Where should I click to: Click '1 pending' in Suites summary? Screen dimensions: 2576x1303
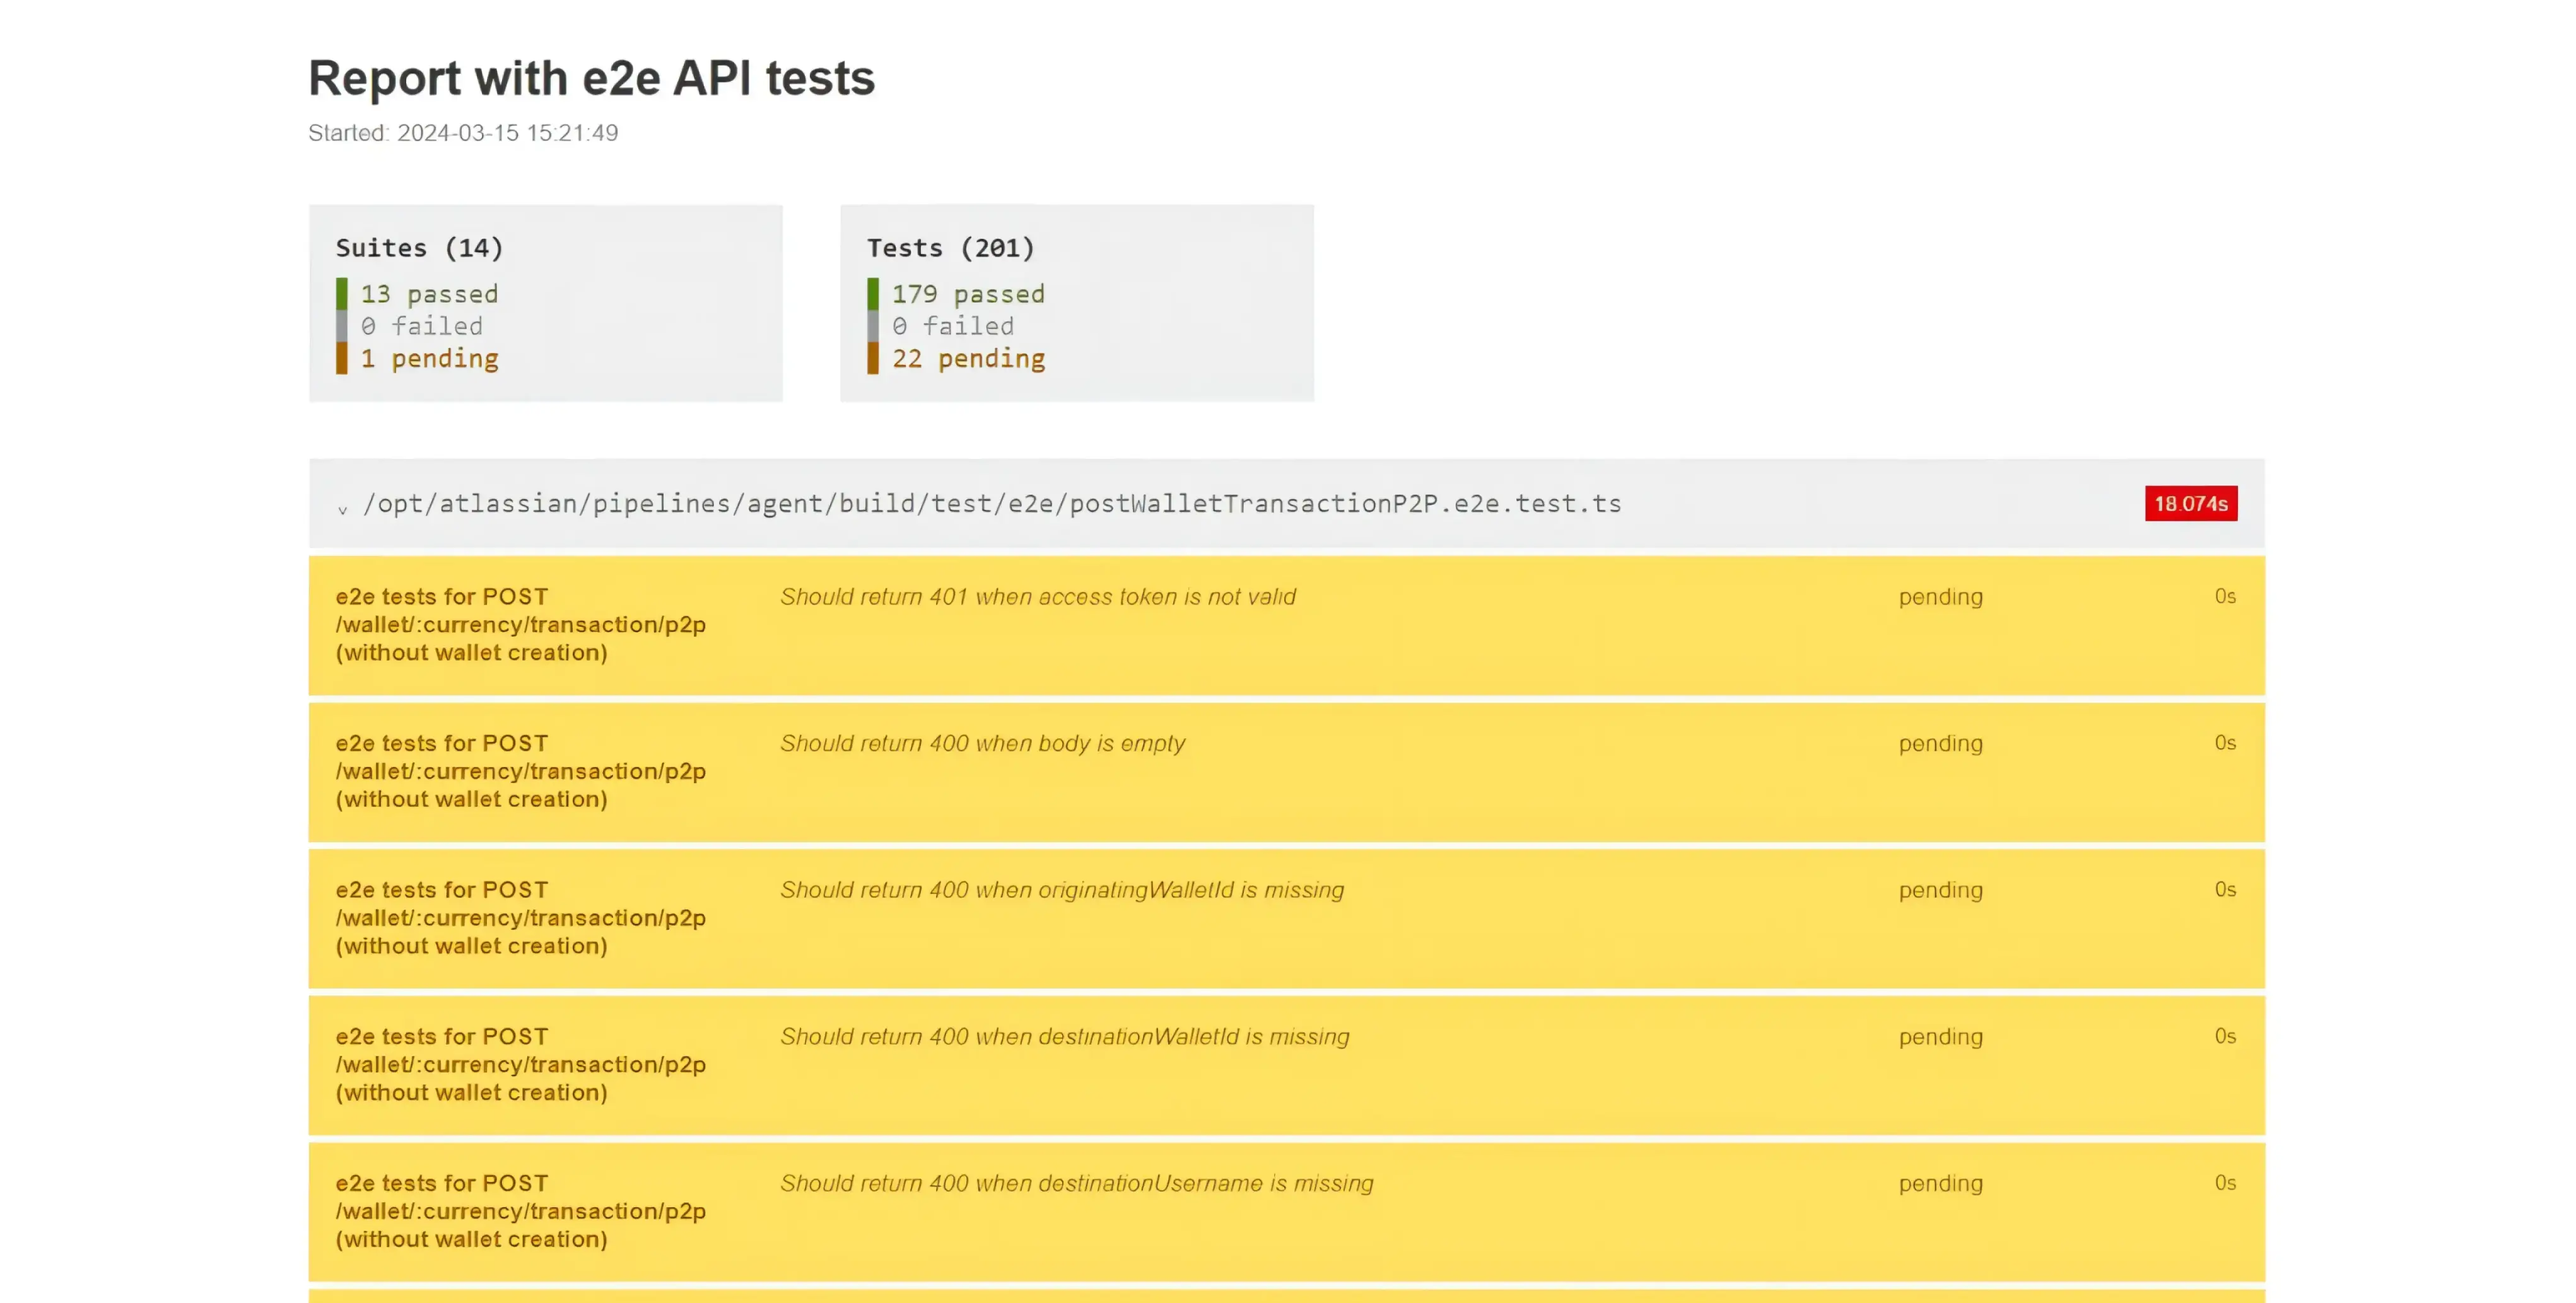point(429,359)
